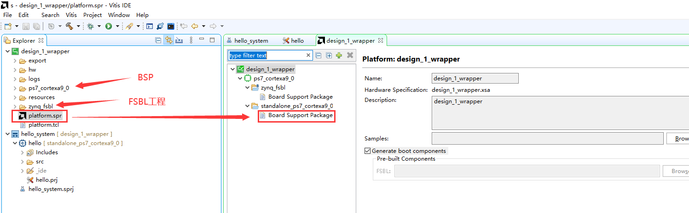Toggle Link with Editor in Explorer
Image resolution: width=689 pixels, height=213 pixels.
click(x=169, y=40)
